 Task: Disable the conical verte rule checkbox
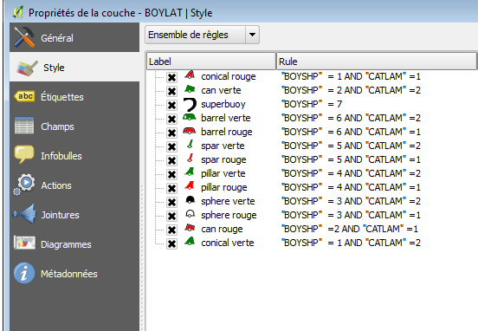(x=171, y=243)
